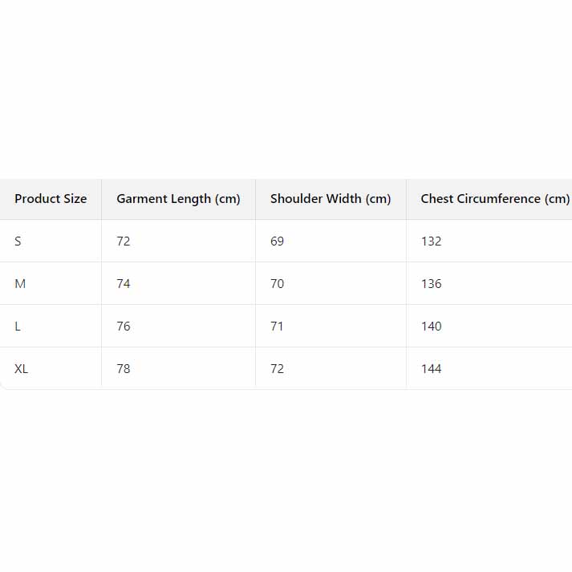Select the Chest Circumference (cm) header
This screenshot has height=572, width=572.
(x=494, y=199)
